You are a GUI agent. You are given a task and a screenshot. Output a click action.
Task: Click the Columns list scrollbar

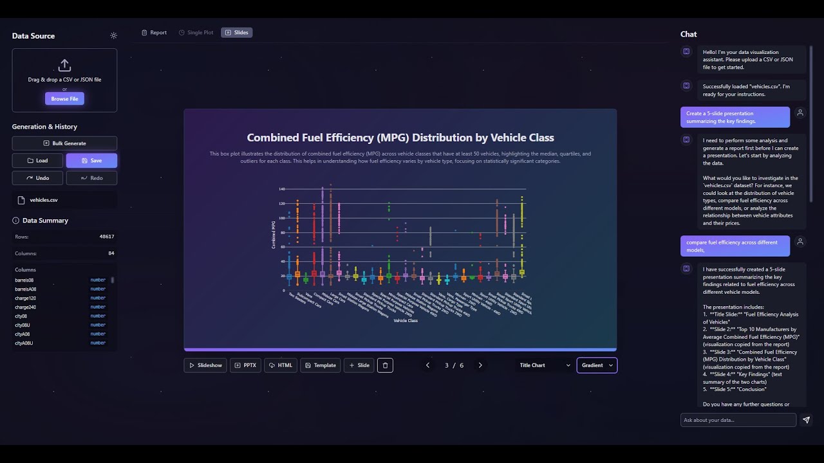coord(113,280)
